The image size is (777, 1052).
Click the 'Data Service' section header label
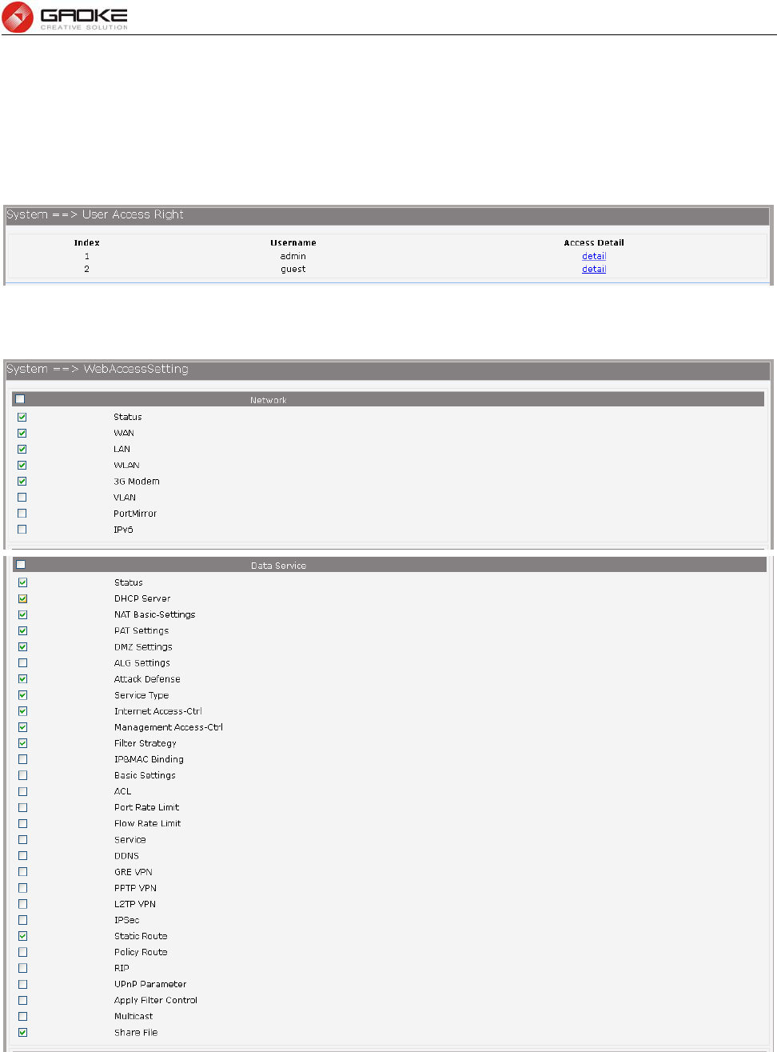279,566
